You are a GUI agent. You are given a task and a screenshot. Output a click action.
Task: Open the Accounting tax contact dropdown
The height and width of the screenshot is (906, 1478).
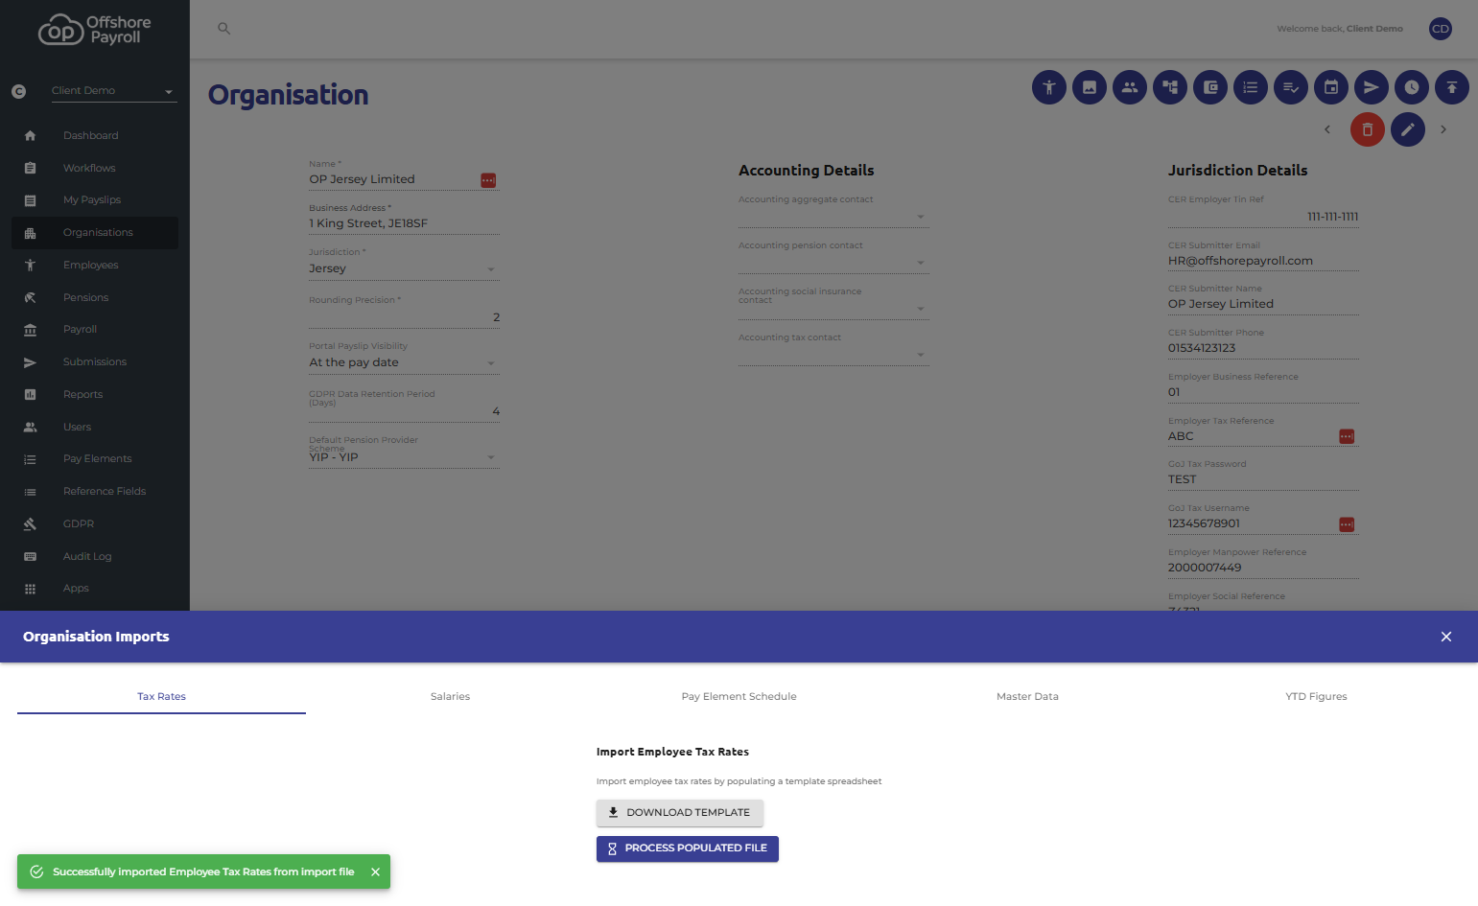[x=833, y=355]
